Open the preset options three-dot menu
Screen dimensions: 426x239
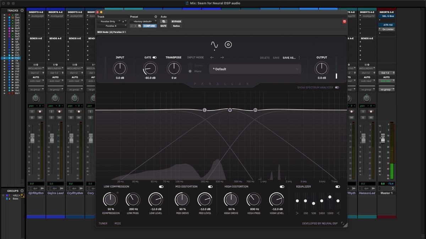tap(299, 57)
